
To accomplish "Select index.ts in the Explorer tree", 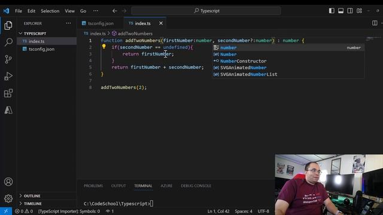I will (47, 41).
